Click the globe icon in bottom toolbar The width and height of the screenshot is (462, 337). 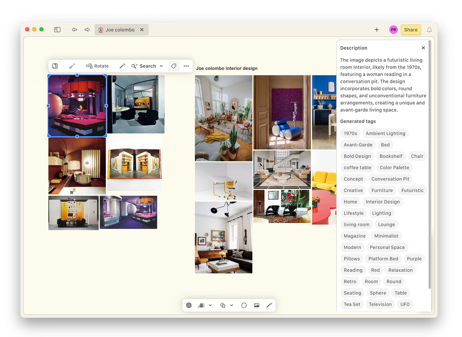click(x=189, y=305)
